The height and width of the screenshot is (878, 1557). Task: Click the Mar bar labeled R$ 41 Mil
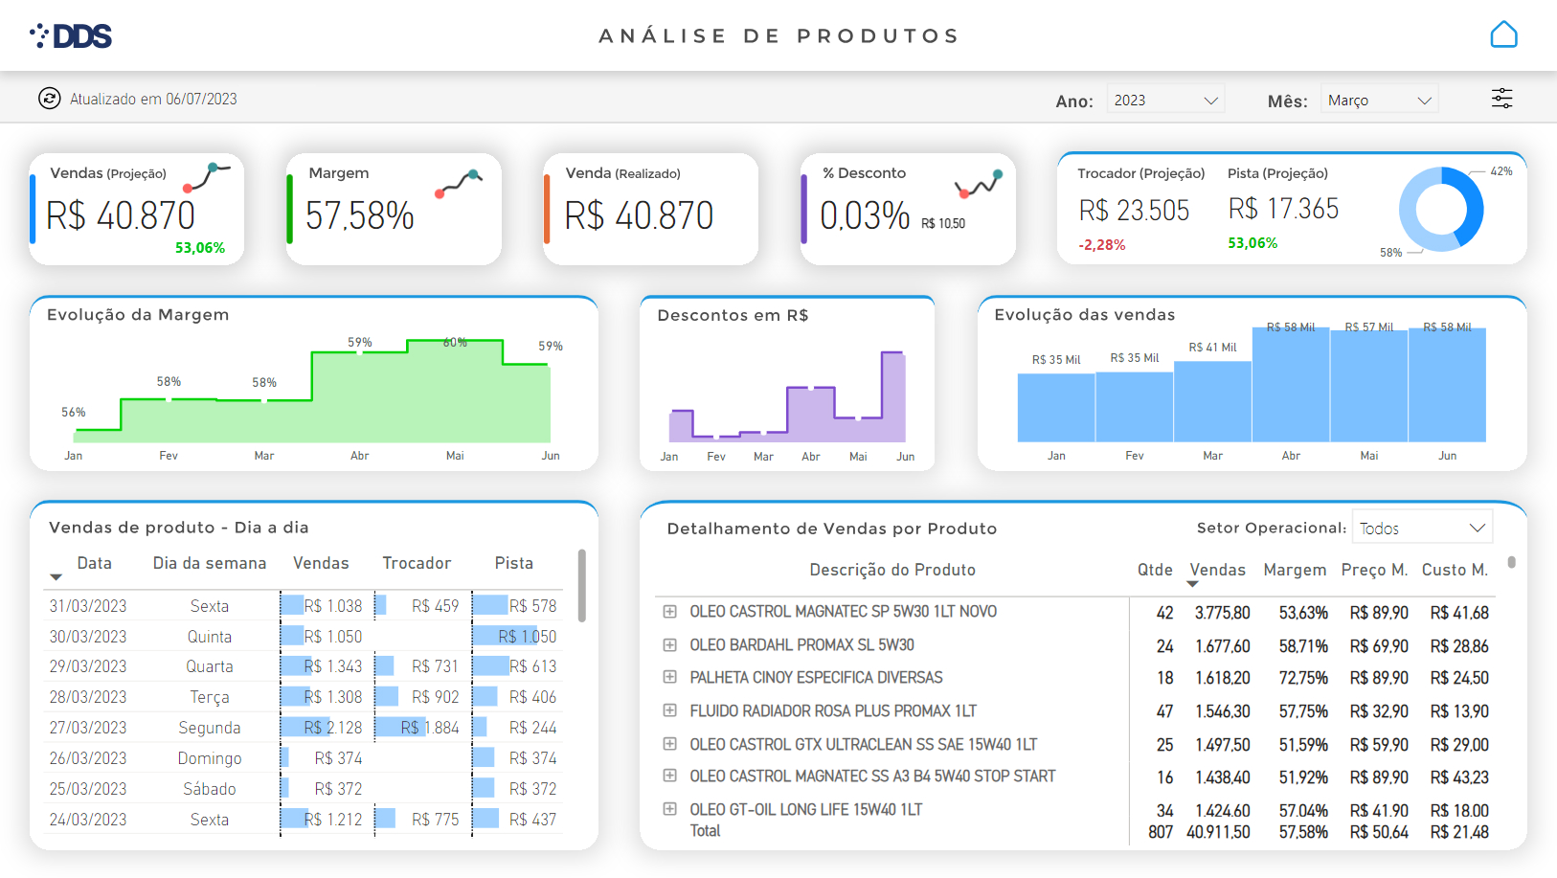[x=1212, y=401]
